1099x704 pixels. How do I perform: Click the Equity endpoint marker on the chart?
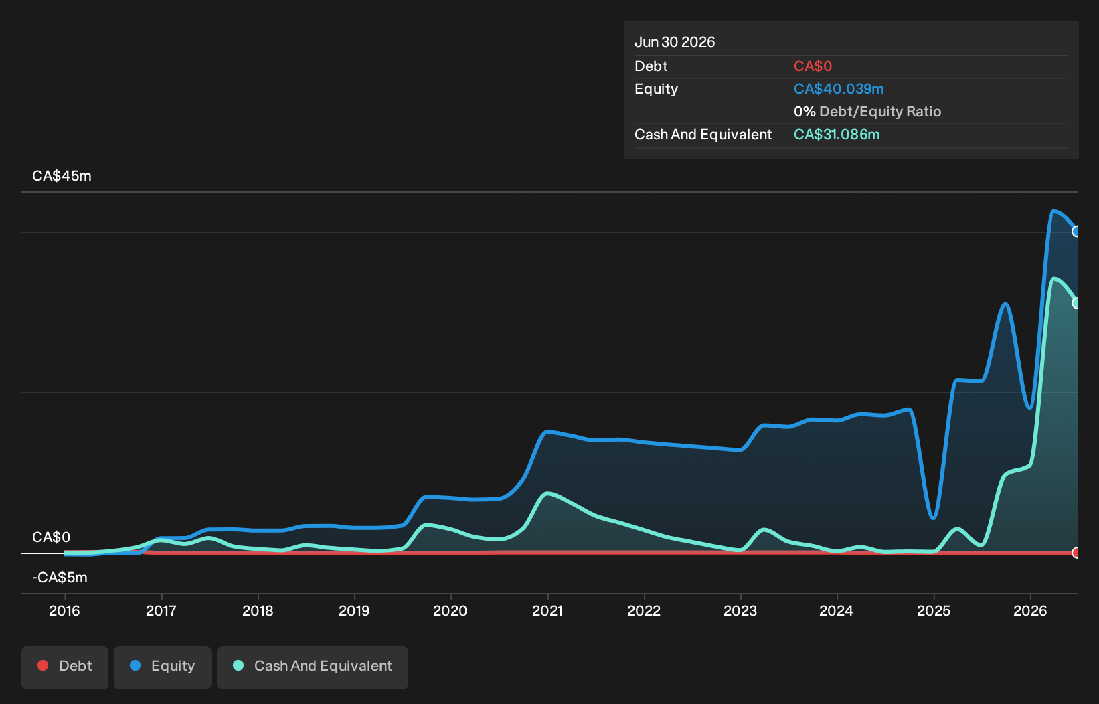(x=1076, y=232)
